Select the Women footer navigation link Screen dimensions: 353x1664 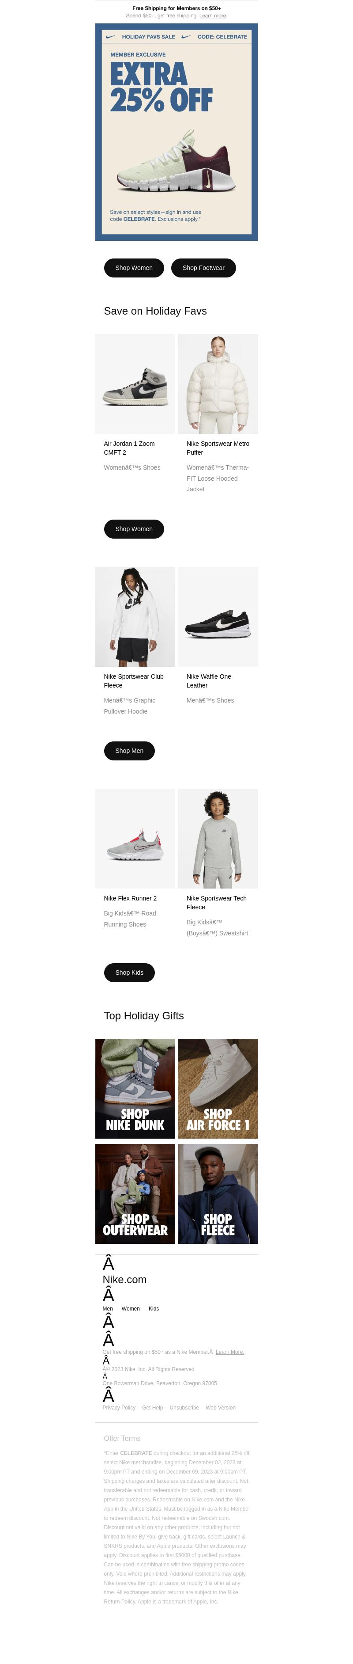coord(130,1309)
